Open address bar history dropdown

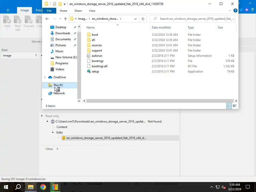coord(135,19)
